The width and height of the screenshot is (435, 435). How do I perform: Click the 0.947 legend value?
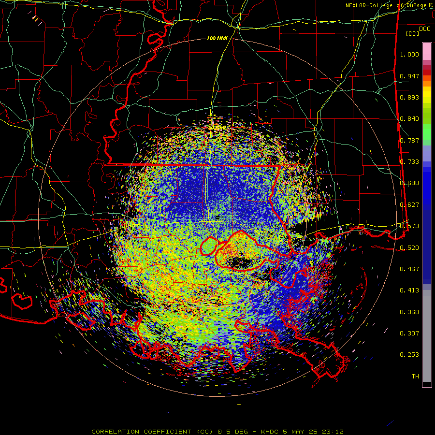coord(409,76)
